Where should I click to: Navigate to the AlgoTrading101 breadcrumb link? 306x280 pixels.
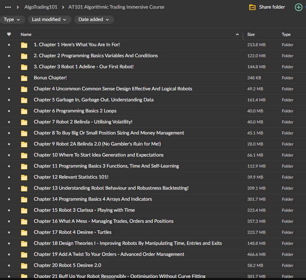41,7
